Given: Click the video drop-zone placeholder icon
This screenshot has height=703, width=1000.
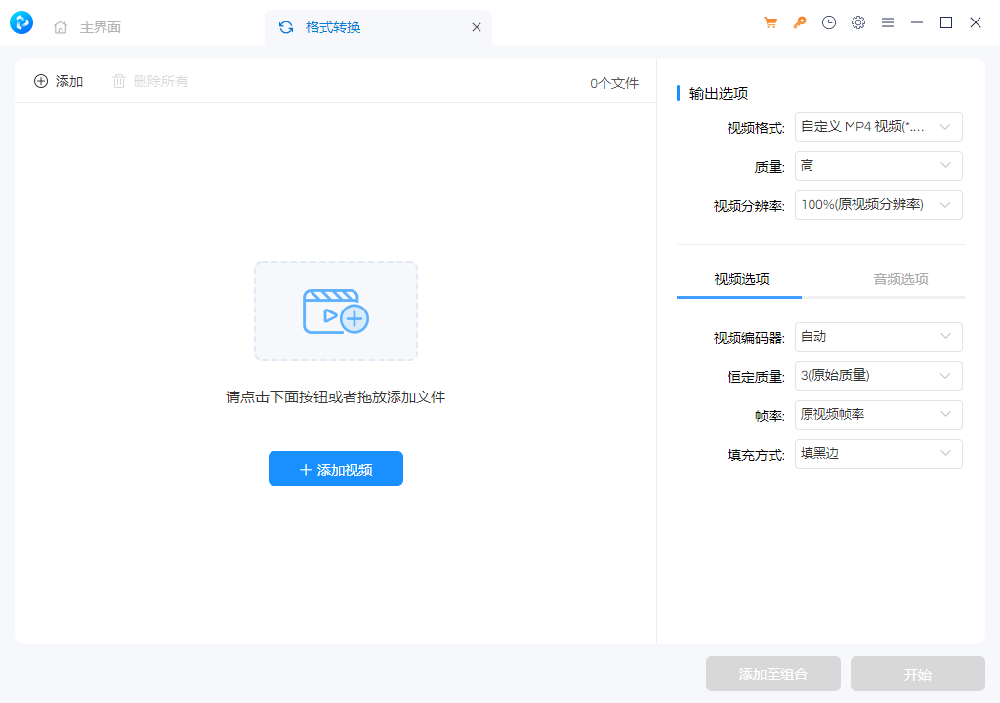Looking at the screenshot, I should point(336,310).
